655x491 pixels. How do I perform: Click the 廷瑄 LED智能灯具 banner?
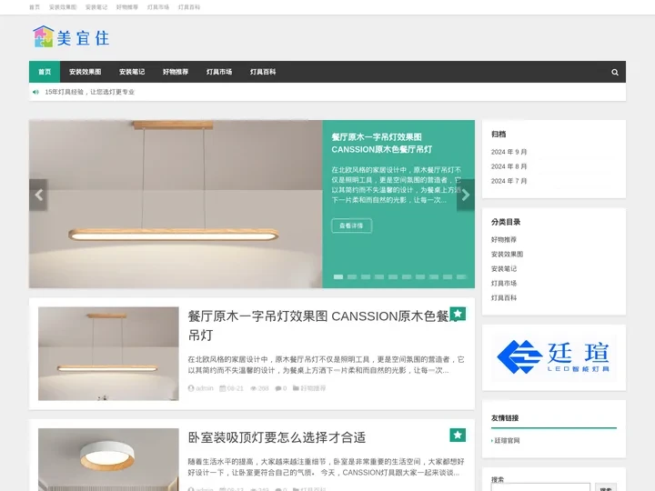pyautogui.click(x=553, y=357)
